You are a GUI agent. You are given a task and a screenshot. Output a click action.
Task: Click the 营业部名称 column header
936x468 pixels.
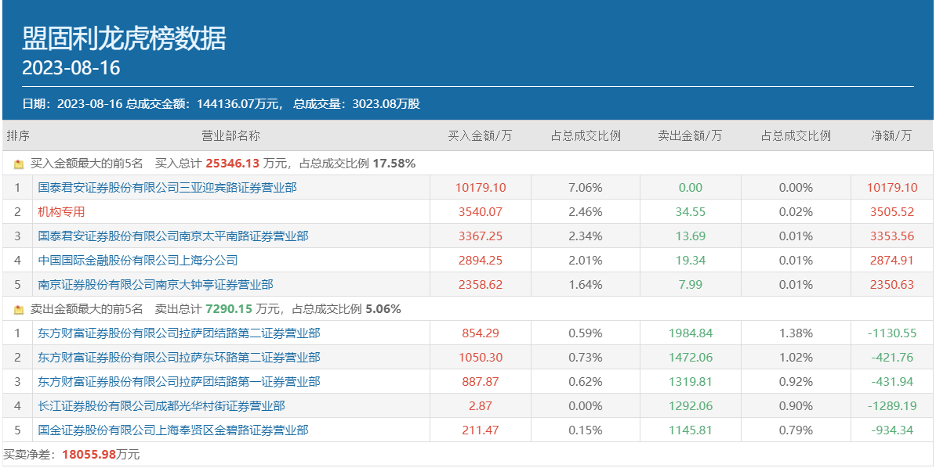tap(230, 135)
